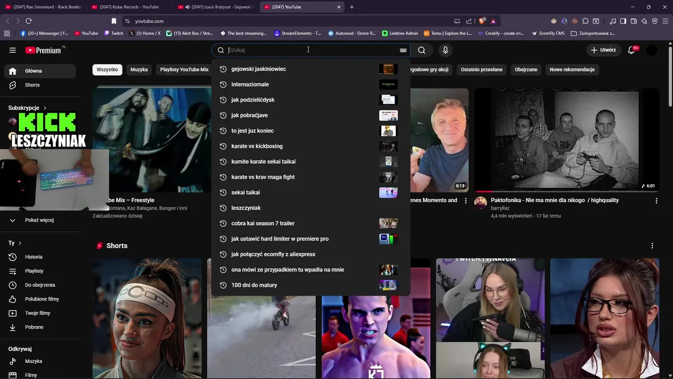673x379 pixels.
Task: Choose suggestion leszczyniak
Action: (x=310, y=208)
